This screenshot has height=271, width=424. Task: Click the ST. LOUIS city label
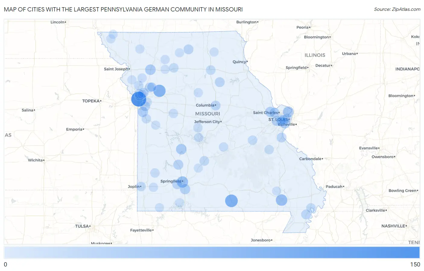coord(278,120)
